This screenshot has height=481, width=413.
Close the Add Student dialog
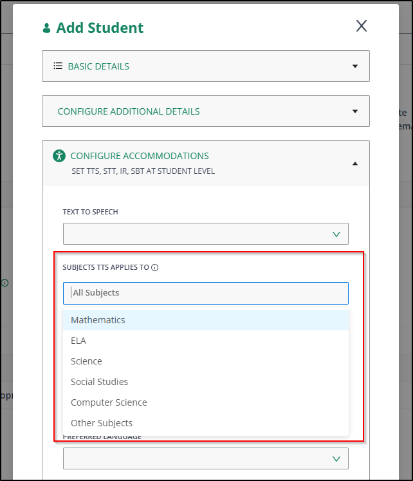tap(362, 26)
